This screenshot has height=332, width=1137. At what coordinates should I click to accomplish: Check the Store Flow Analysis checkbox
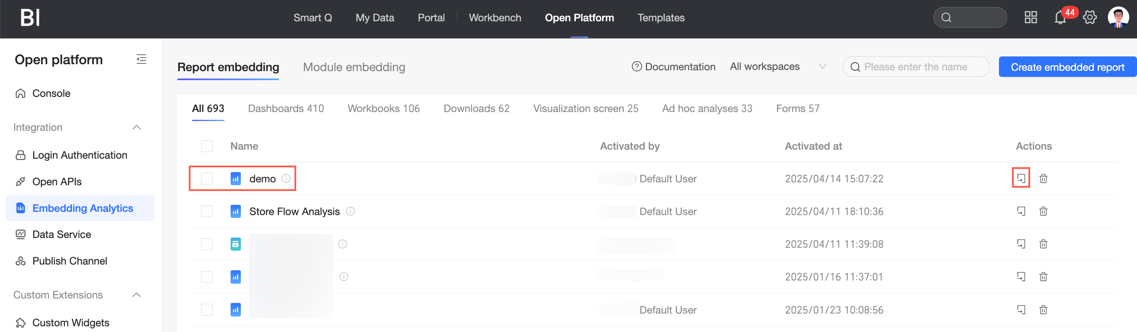[x=206, y=211]
